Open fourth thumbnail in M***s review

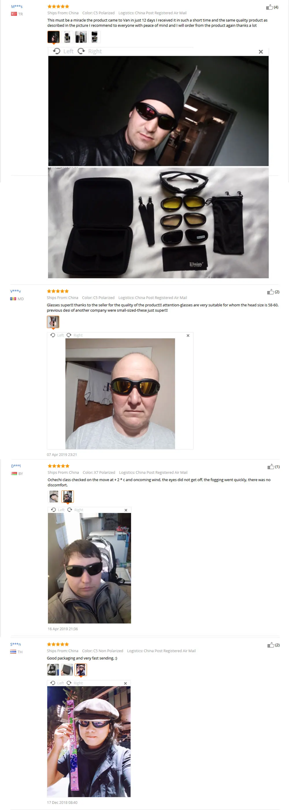point(94,37)
